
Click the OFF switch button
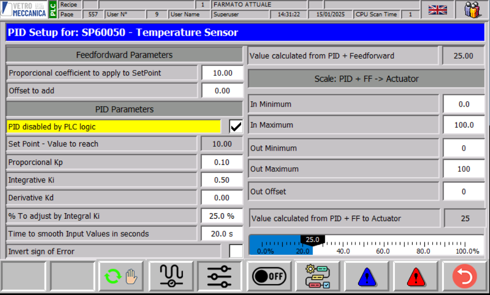point(269,276)
